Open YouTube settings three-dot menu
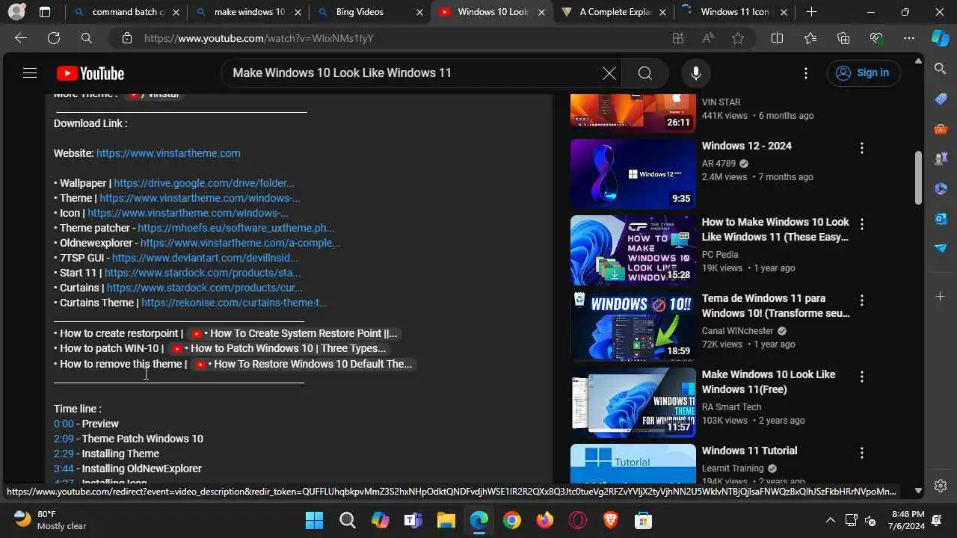 click(x=806, y=73)
